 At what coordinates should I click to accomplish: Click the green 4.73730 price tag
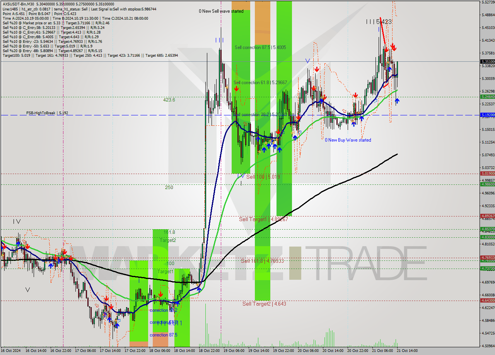click(487, 268)
